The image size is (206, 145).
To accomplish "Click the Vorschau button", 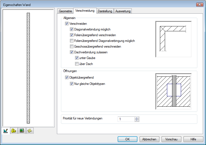I will click(x=171, y=139).
